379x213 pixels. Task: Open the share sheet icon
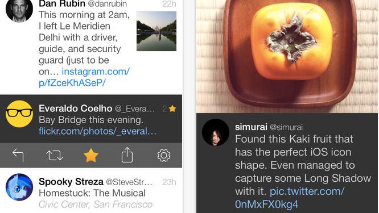point(127,155)
